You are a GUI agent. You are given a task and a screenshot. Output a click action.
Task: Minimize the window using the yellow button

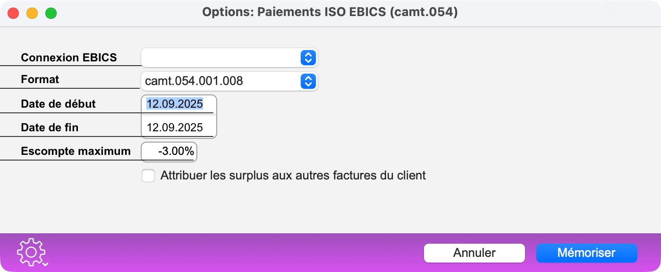(32, 13)
